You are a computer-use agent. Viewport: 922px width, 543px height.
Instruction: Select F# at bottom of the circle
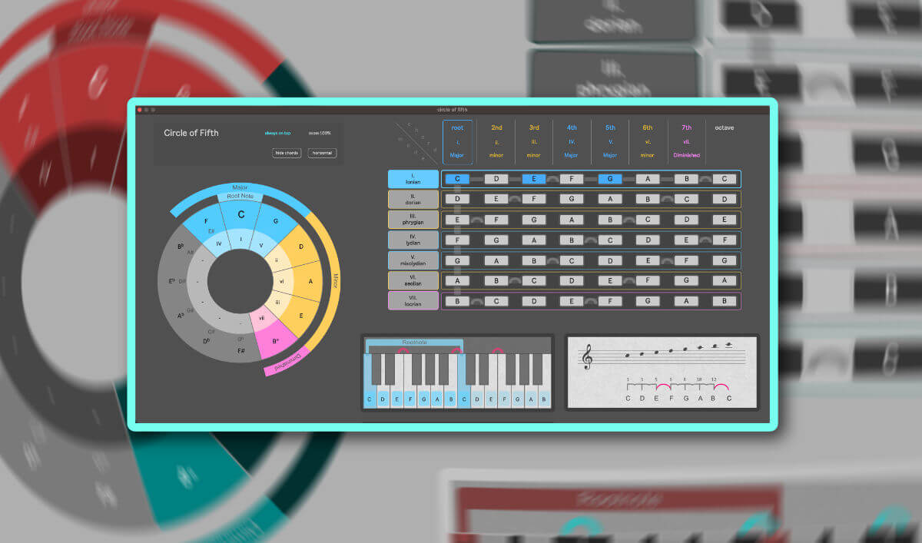[240, 350]
